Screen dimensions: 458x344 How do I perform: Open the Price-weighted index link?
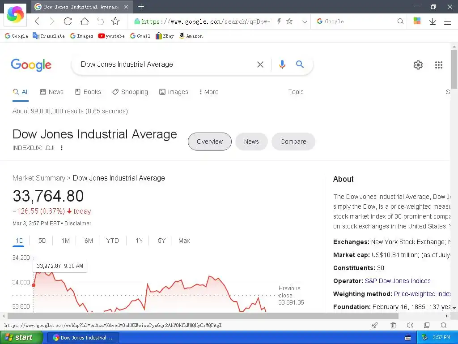pyautogui.click(x=422, y=294)
